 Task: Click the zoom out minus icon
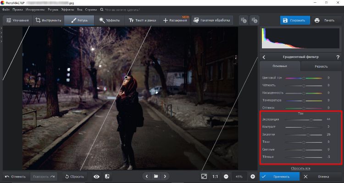click(x=226, y=176)
